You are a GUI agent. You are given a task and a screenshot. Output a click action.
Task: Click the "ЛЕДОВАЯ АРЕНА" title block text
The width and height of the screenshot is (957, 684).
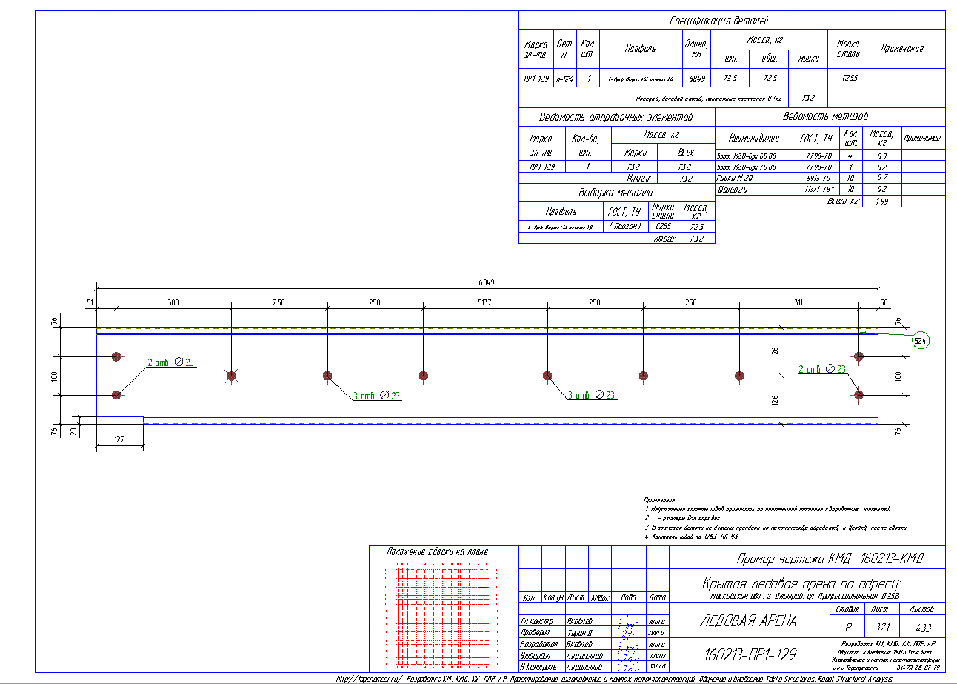coord(748,621)
